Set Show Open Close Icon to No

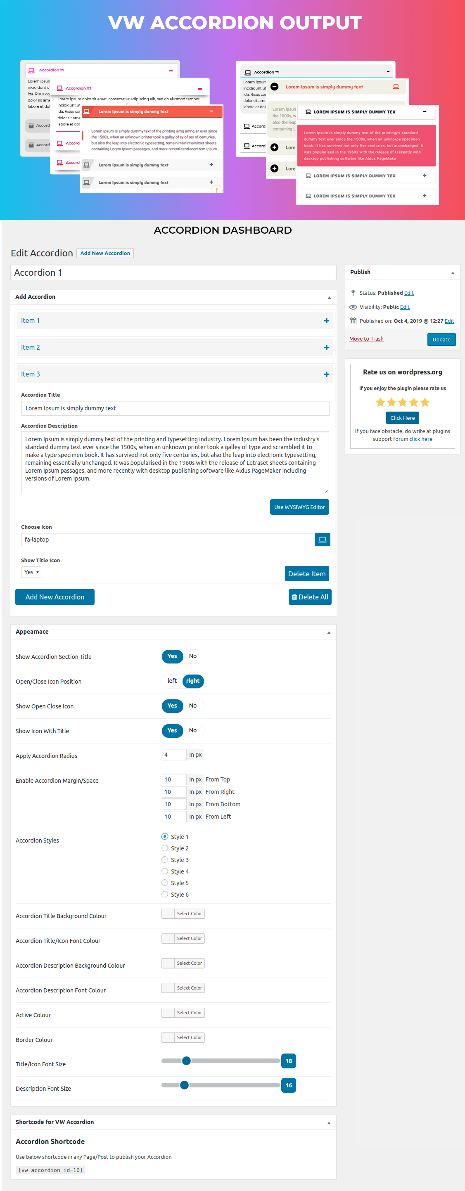pyautogui.click(x=193, y=706)
